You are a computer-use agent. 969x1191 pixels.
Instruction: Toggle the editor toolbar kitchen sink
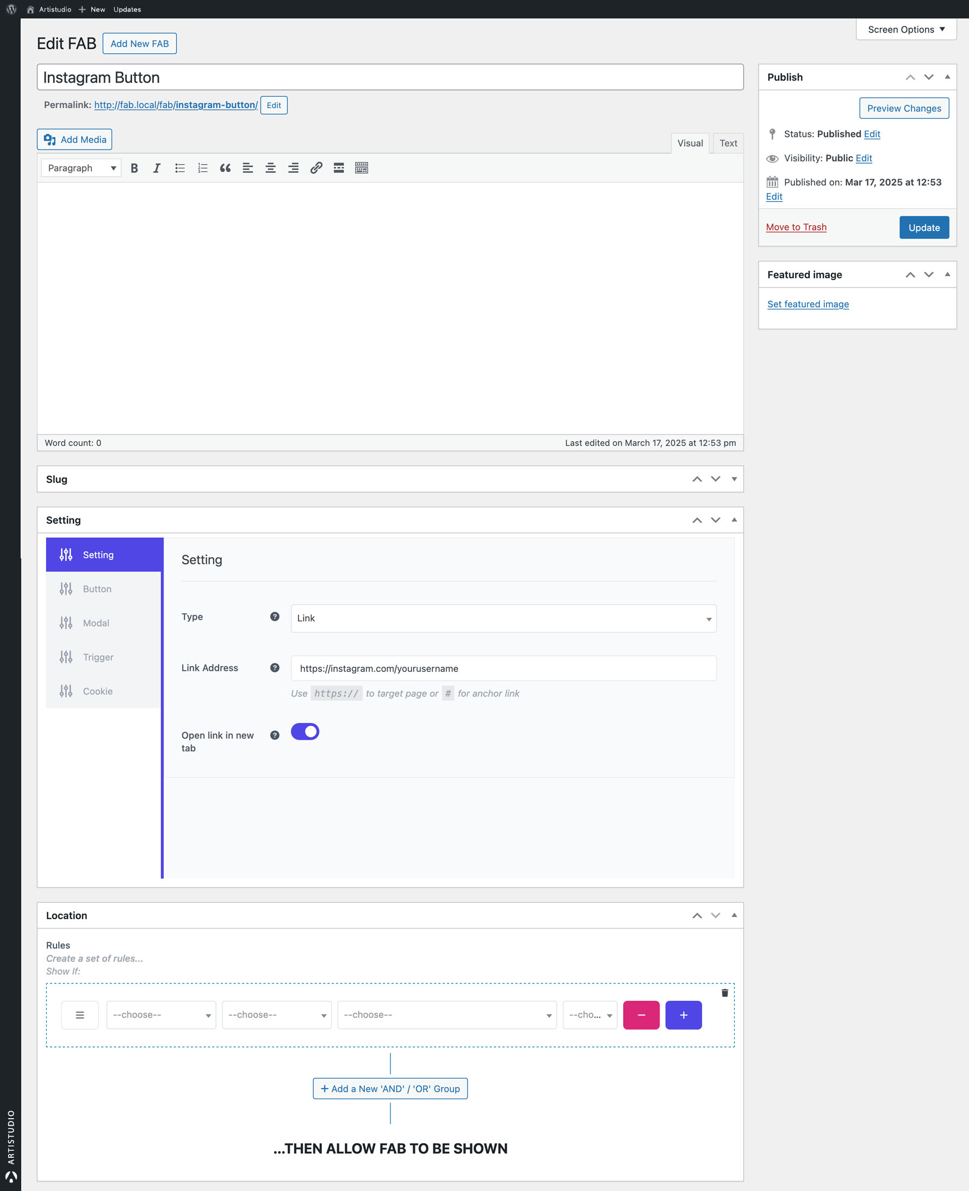tap(362, 168)
